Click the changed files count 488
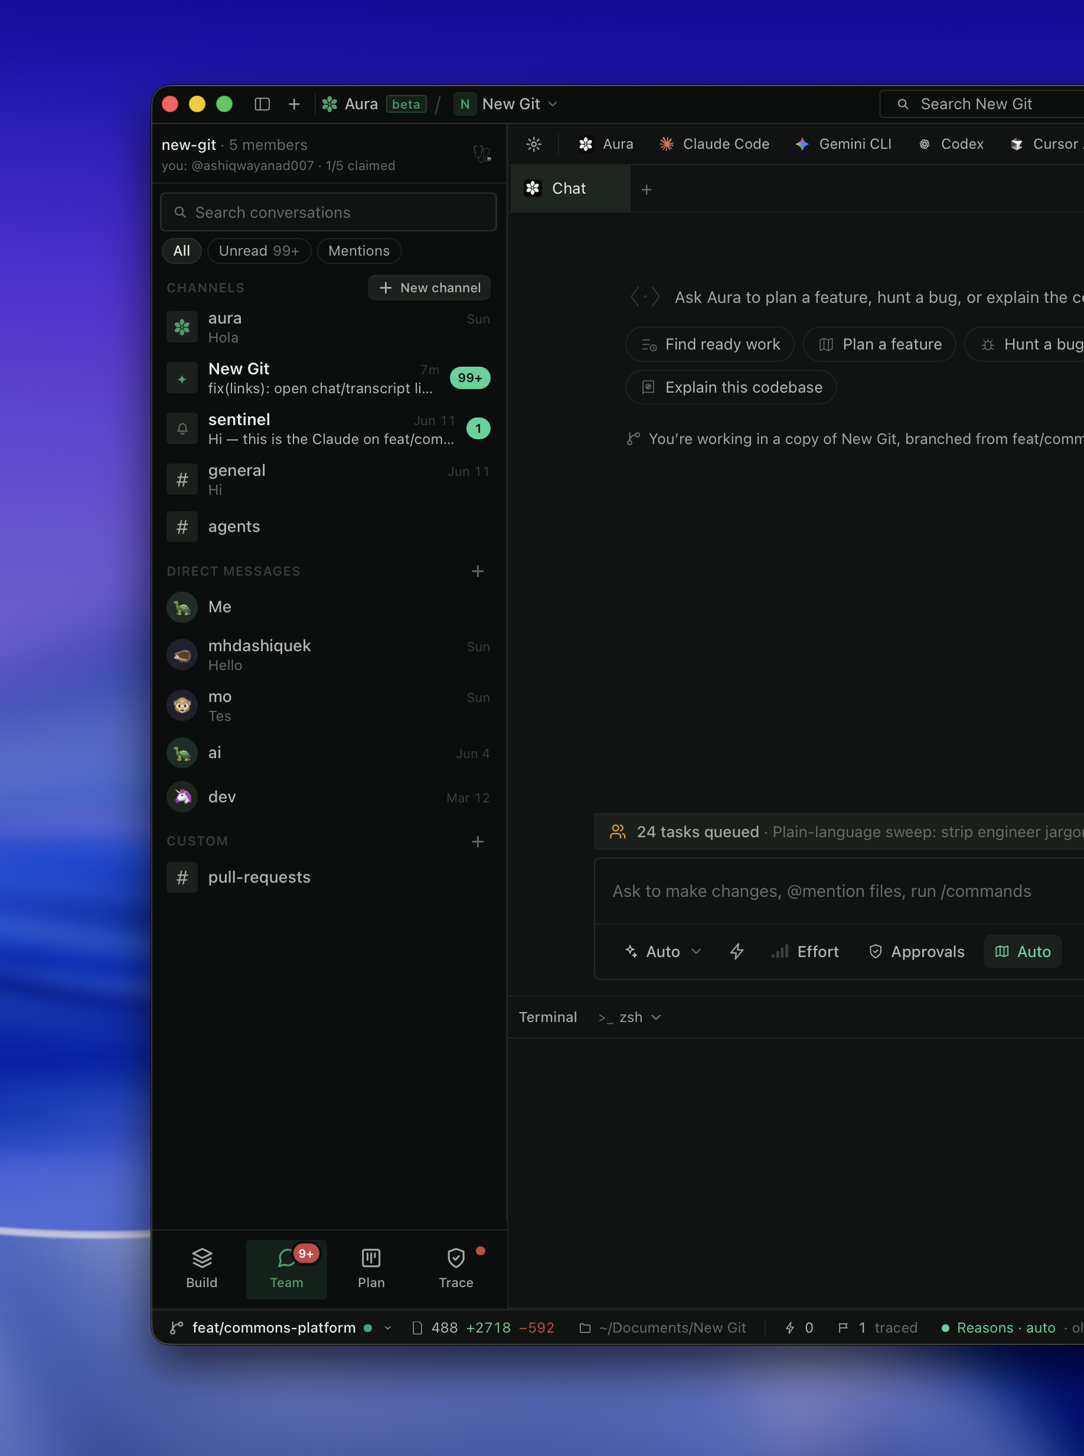This screenshot has height=1456, width=1084. [x=436, y=1328]
